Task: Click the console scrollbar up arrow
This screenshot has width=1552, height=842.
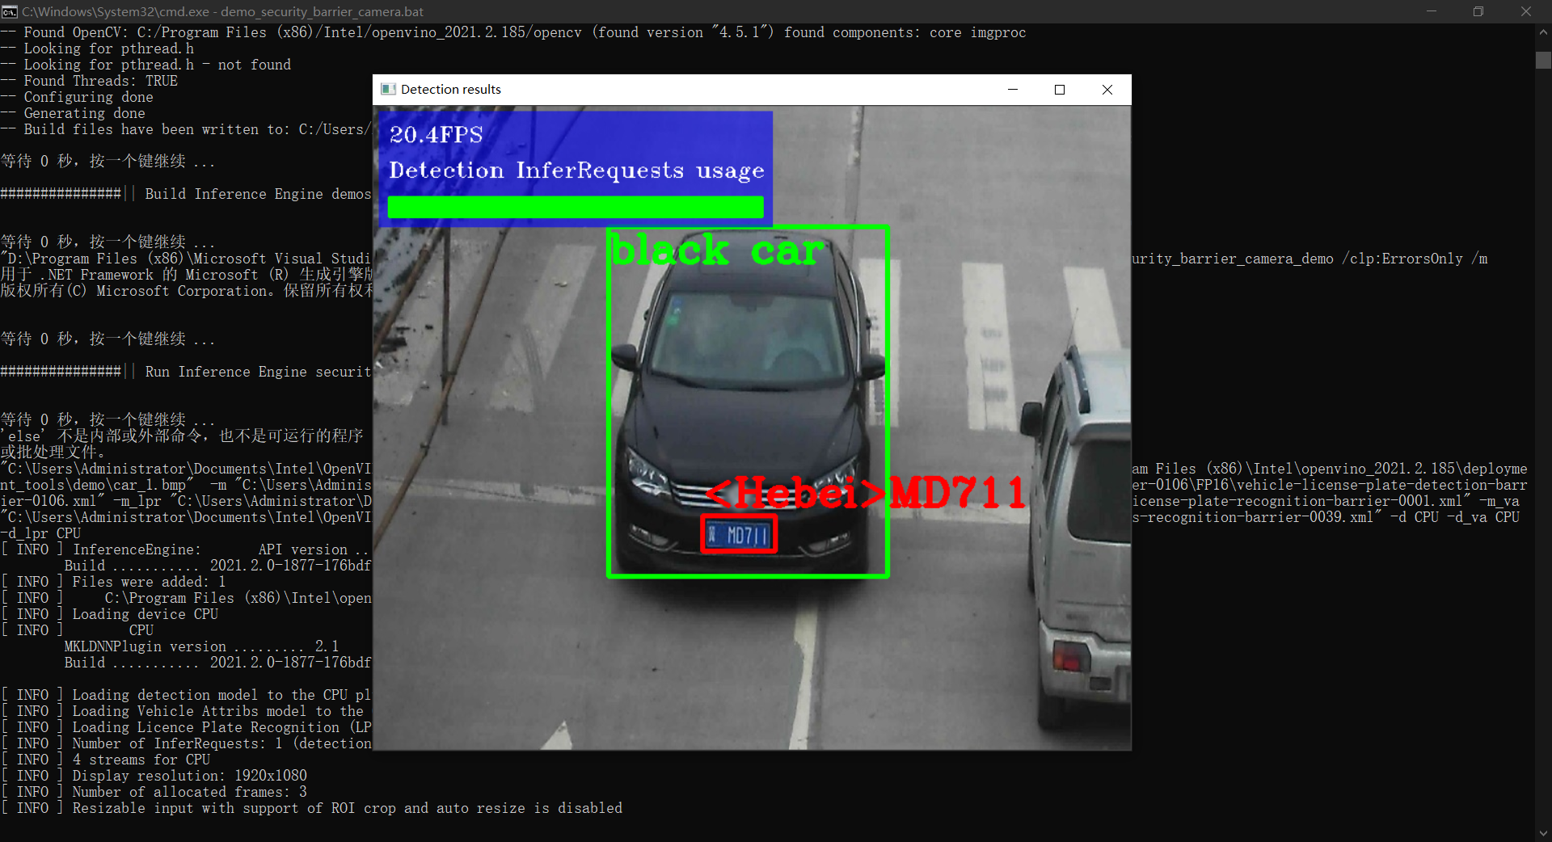Action: tap(1543, 32)
